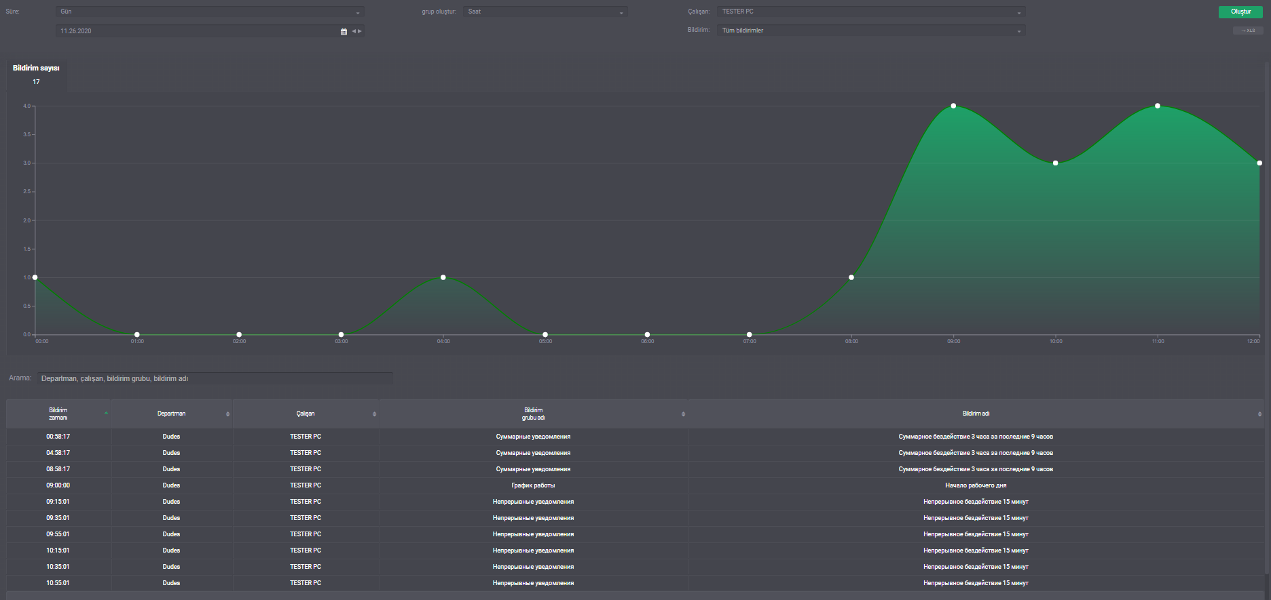Click Суммарные уведомления in the 08:58:17 row
This screenshot has height=600, width=1271.
pos(534,469)
